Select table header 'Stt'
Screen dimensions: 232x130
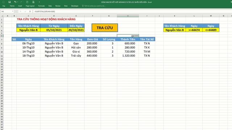point(14,39)
